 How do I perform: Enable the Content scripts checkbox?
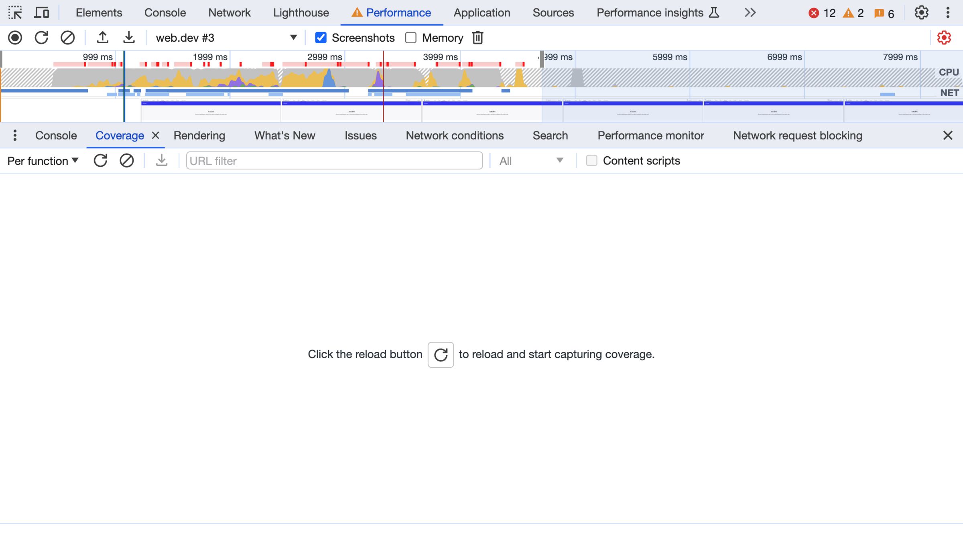click(x=591, y=161)
